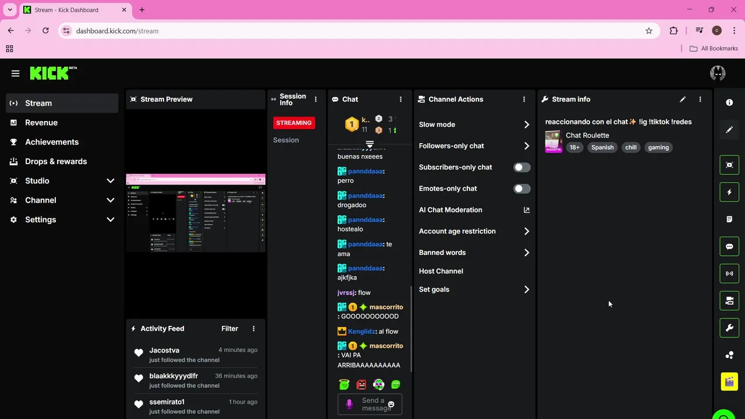Click the pencil icon in right sidebar

[729, 130]
